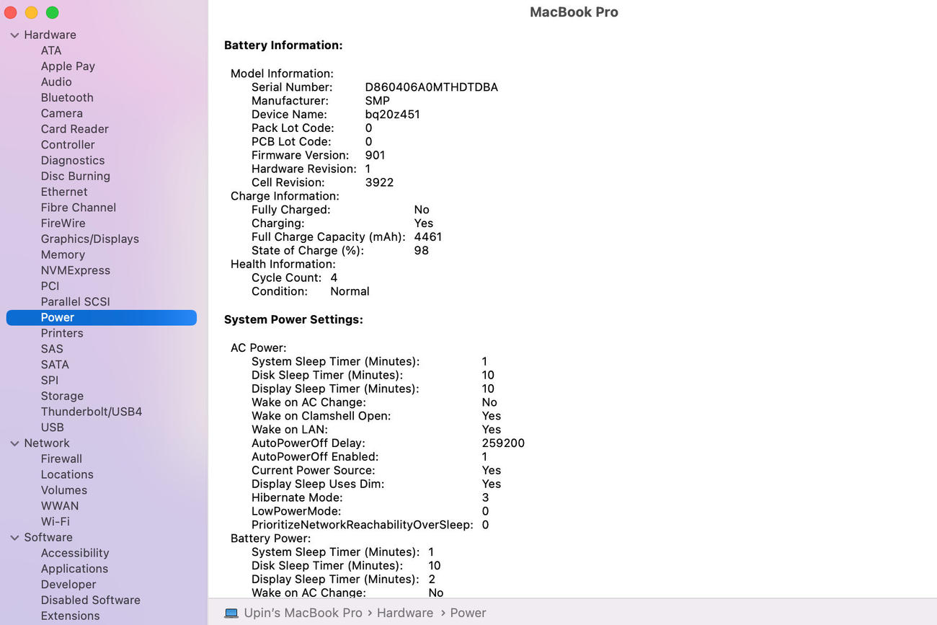Viewport: 937px width, 625px height.
Task: Click Hardware in the path bar
Action: click(405, 613)
